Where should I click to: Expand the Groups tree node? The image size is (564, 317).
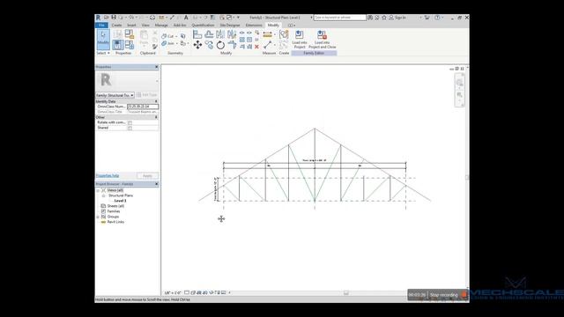coord(98,217)
